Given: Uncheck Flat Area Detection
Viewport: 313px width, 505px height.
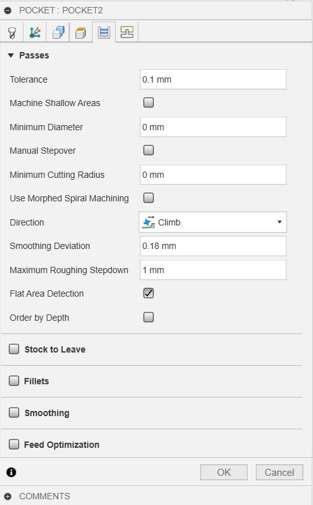Looking at the screenshot, I should (149, 293).
